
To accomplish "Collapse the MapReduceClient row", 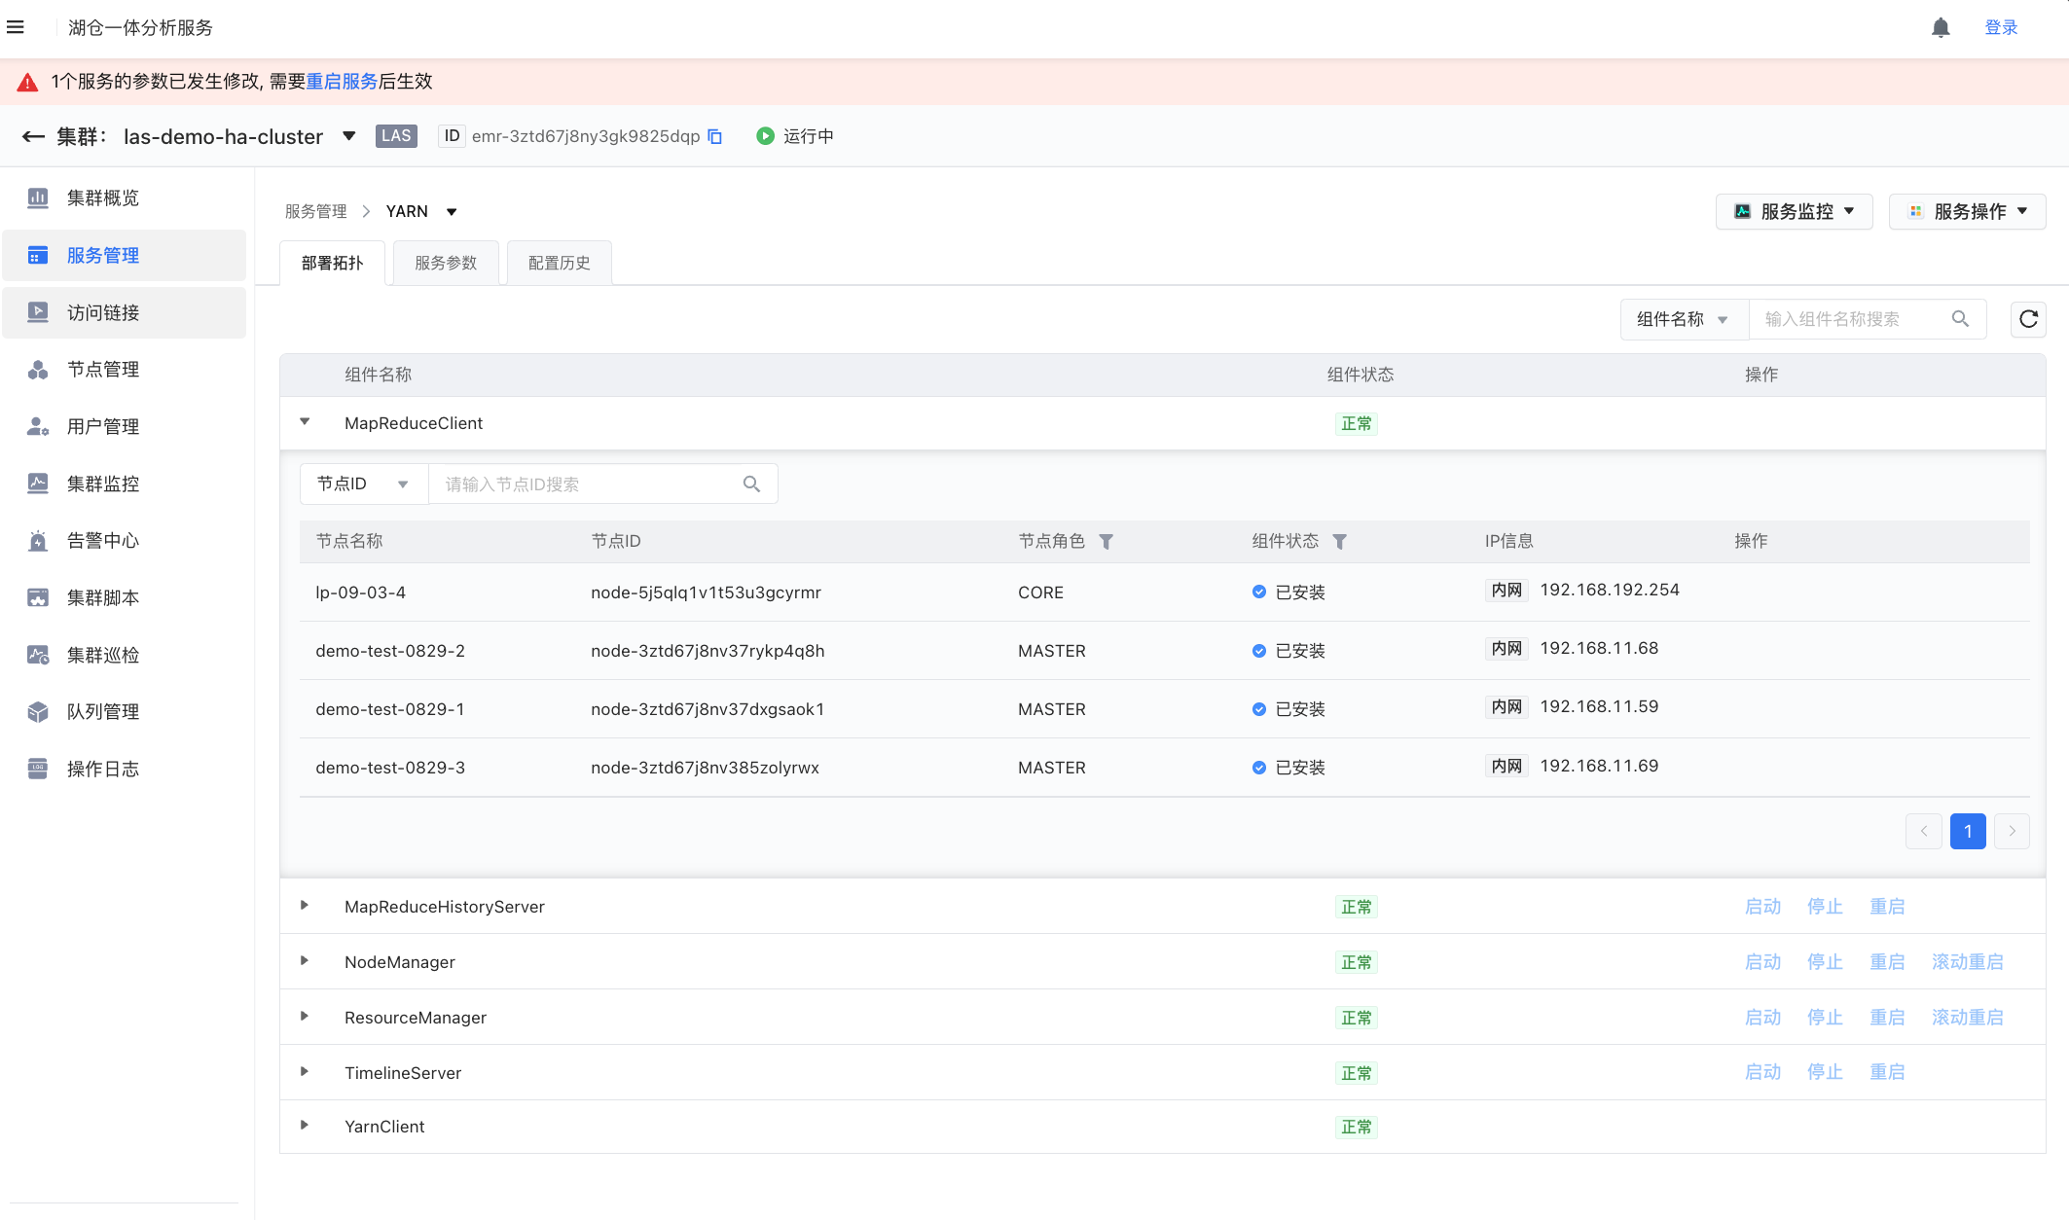I will pyautogui.click(x=305, y=422).
